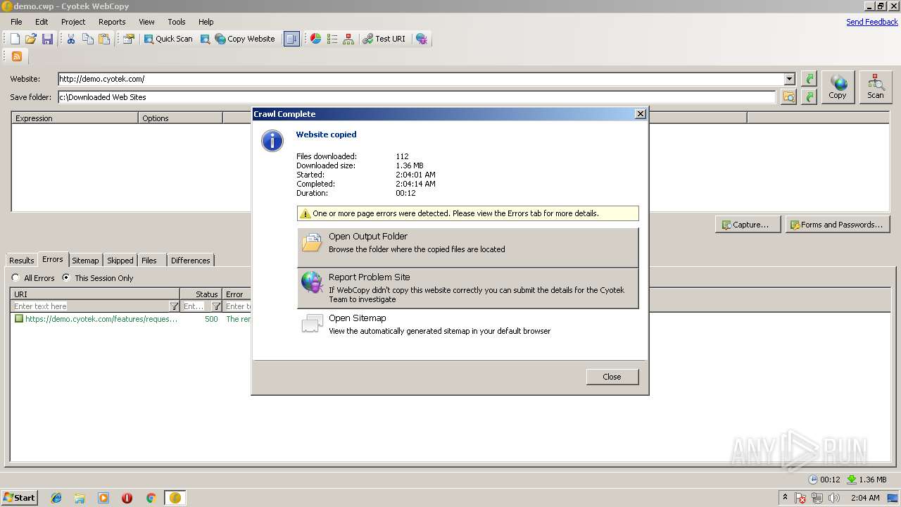This screenshot has width=901, height=507.
Task: Click into the Save folder field
Action: coord(417,97)
